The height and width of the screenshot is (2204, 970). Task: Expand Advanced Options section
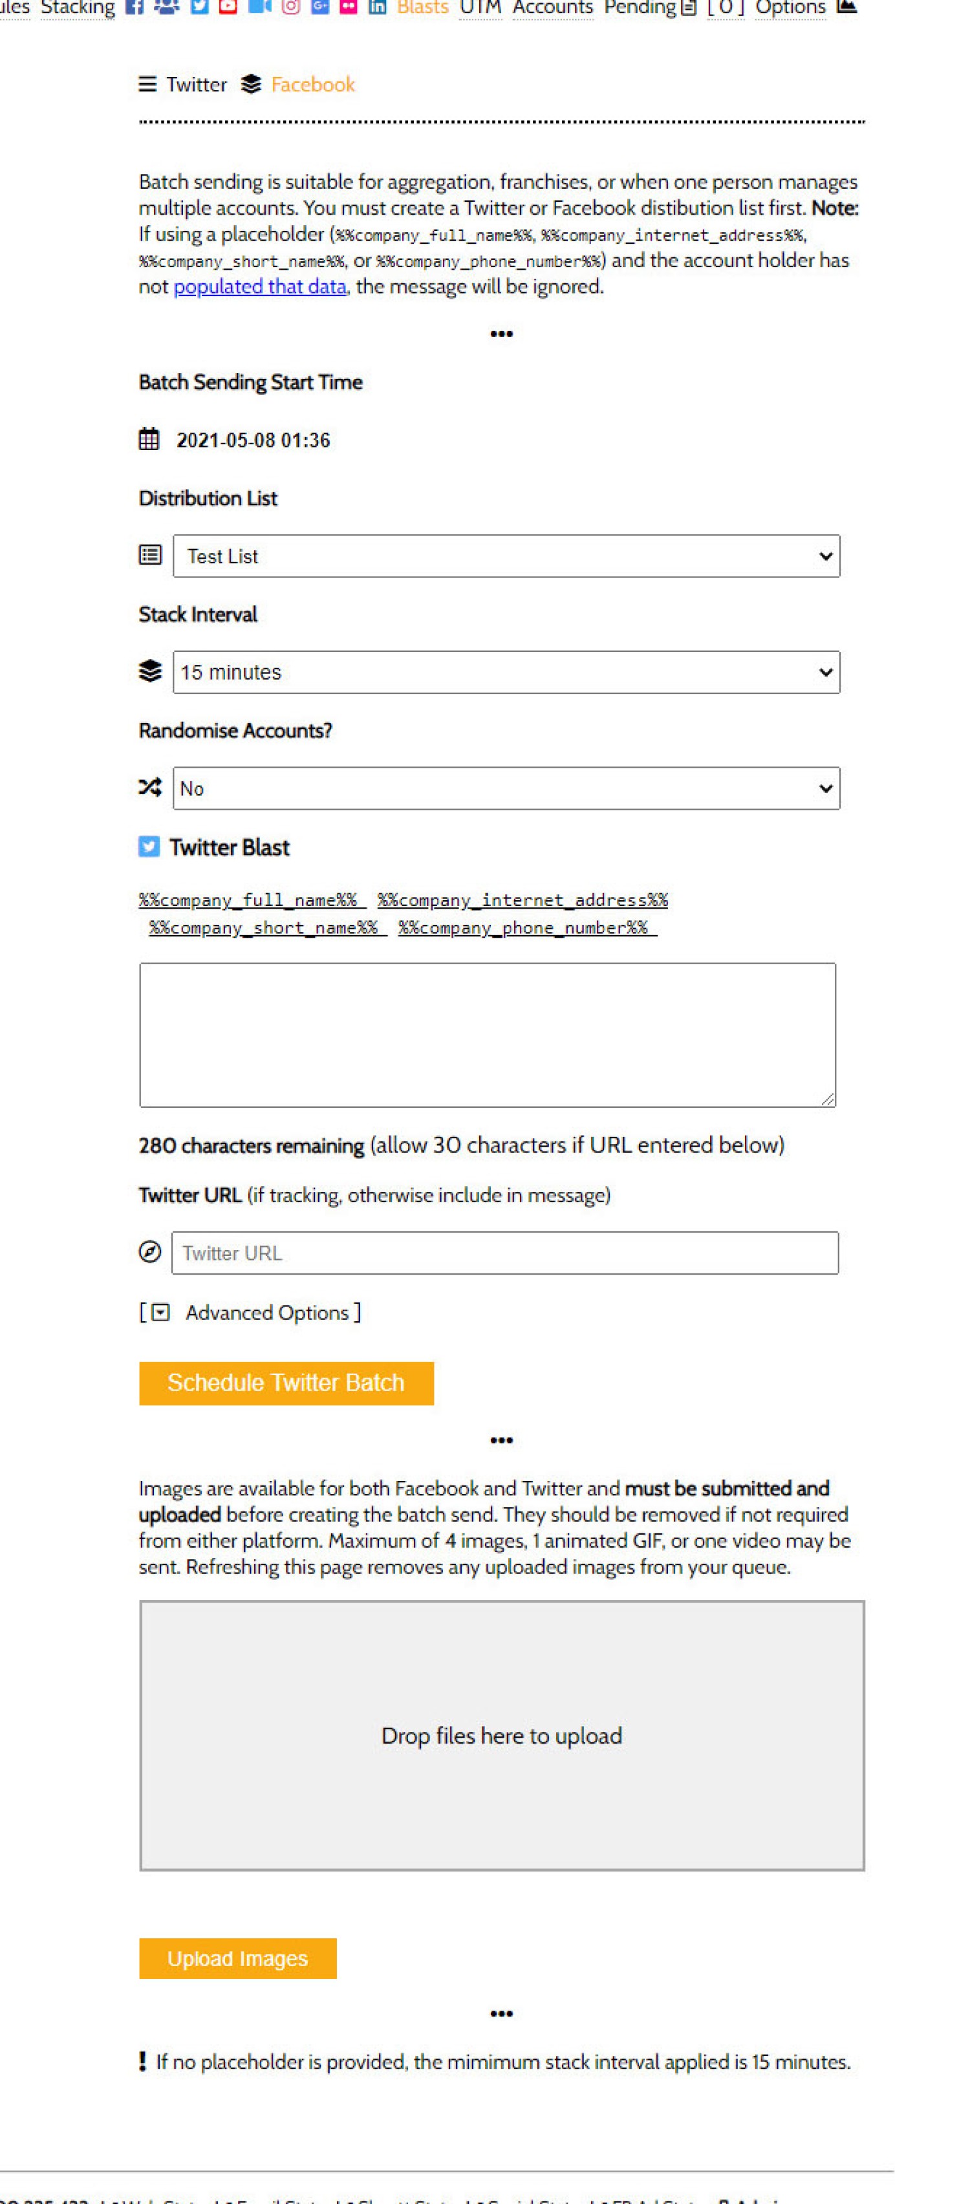pos(266,1312)
